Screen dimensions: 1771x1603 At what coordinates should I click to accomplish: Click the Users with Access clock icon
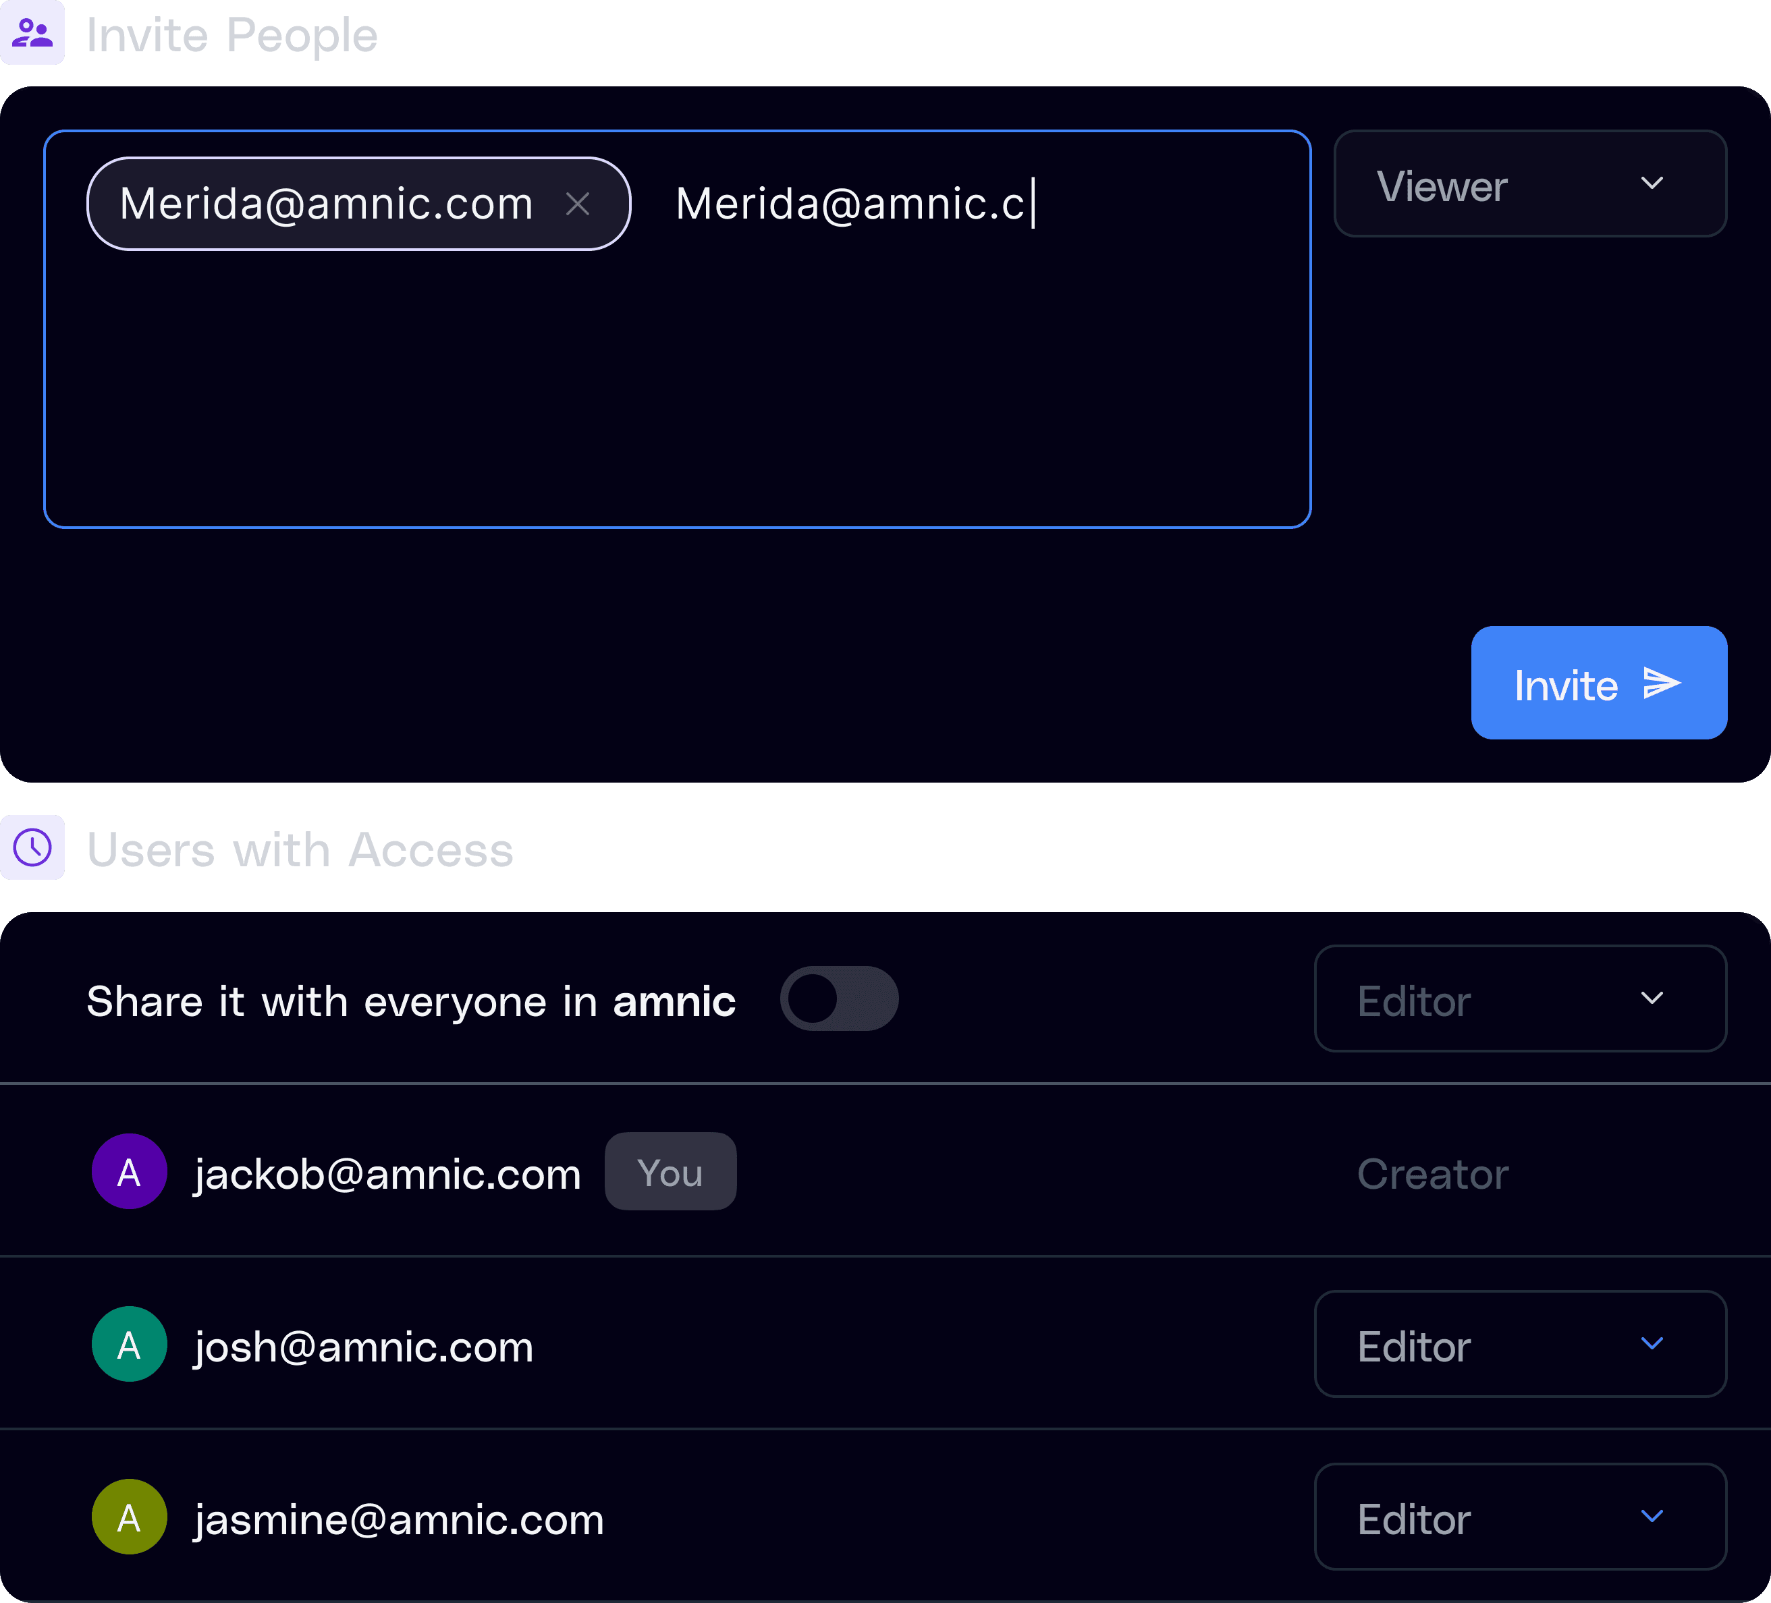coord(32,847)
